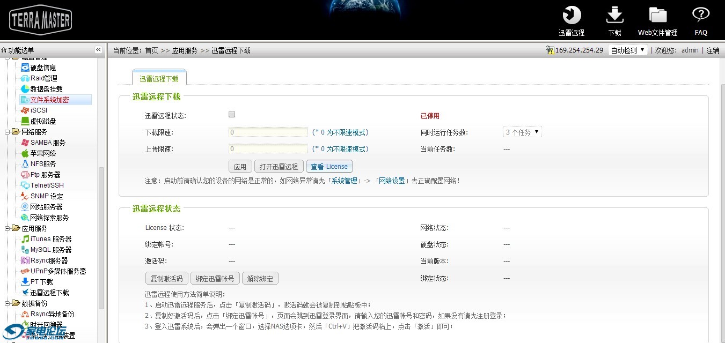Click 应用服务 in the breadcrumb

[185, 50]
